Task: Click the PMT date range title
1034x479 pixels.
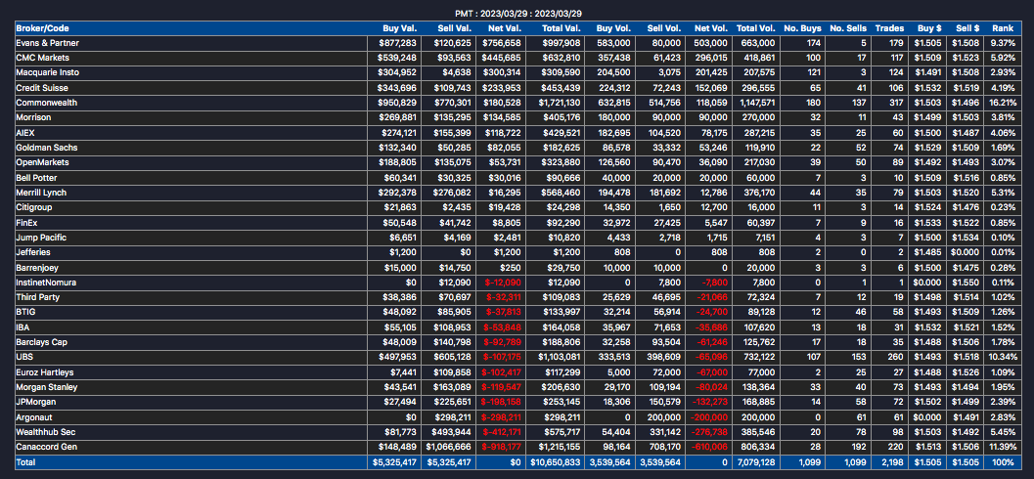Action: 517,13
